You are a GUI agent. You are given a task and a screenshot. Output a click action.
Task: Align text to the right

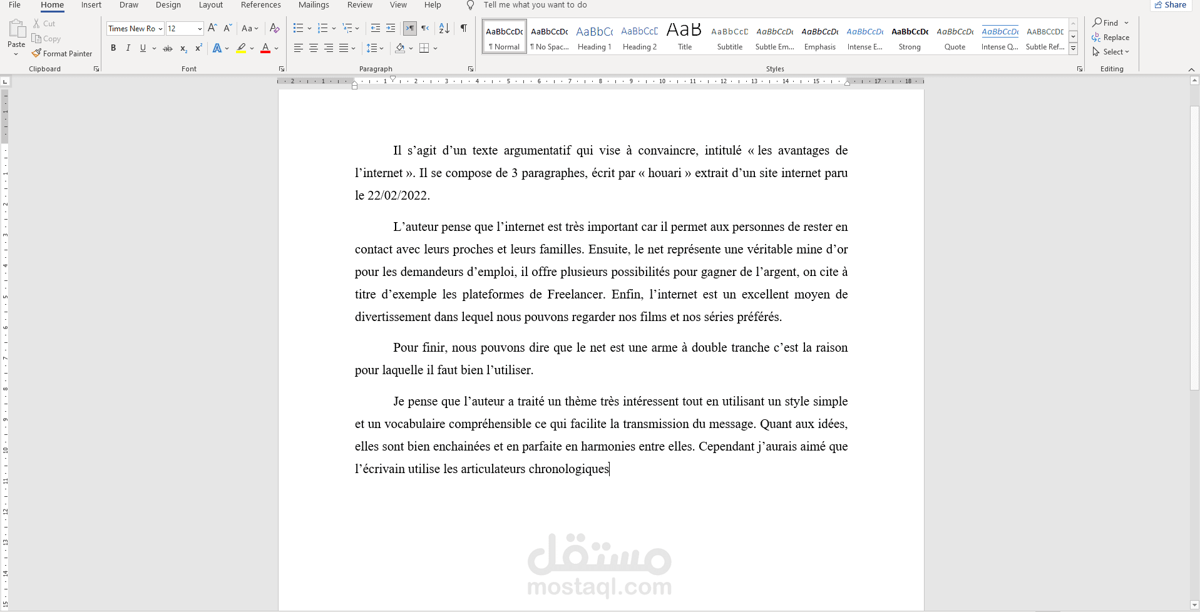(x=329, y=48)
